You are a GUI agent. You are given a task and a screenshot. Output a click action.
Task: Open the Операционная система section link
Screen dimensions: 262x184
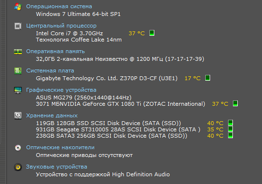[59, 6]
